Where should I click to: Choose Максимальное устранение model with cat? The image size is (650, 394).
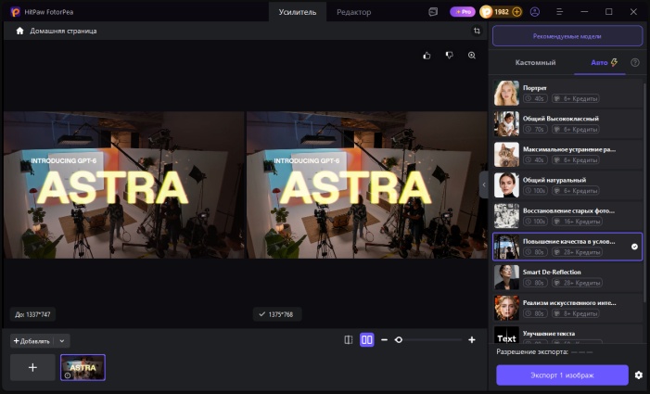point(567,155)
